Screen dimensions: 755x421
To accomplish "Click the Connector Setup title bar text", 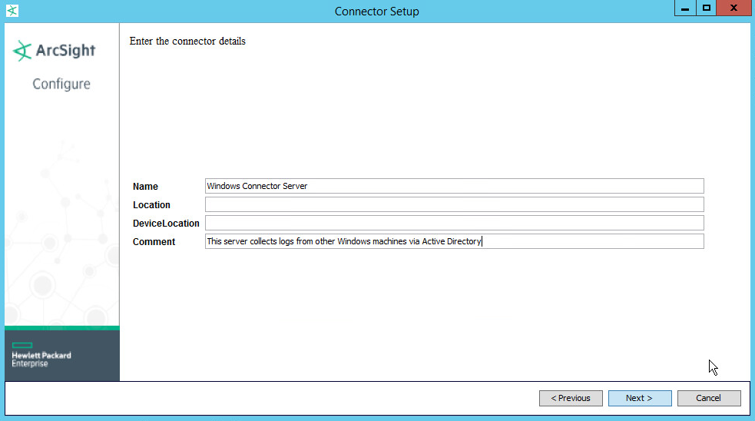I will click(377, 12).
